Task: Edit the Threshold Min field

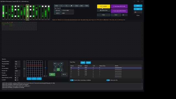Action: tap(17, 64)
